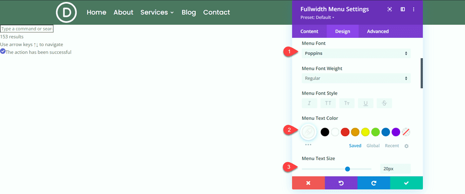
Task: Click the blue redo button
Action: (373, 183)
